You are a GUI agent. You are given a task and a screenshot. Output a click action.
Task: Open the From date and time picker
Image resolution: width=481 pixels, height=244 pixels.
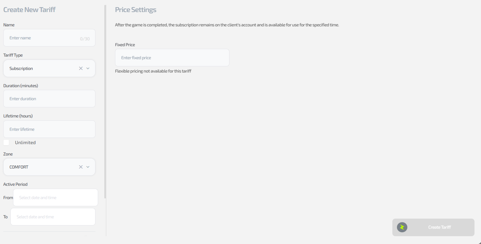55,197
